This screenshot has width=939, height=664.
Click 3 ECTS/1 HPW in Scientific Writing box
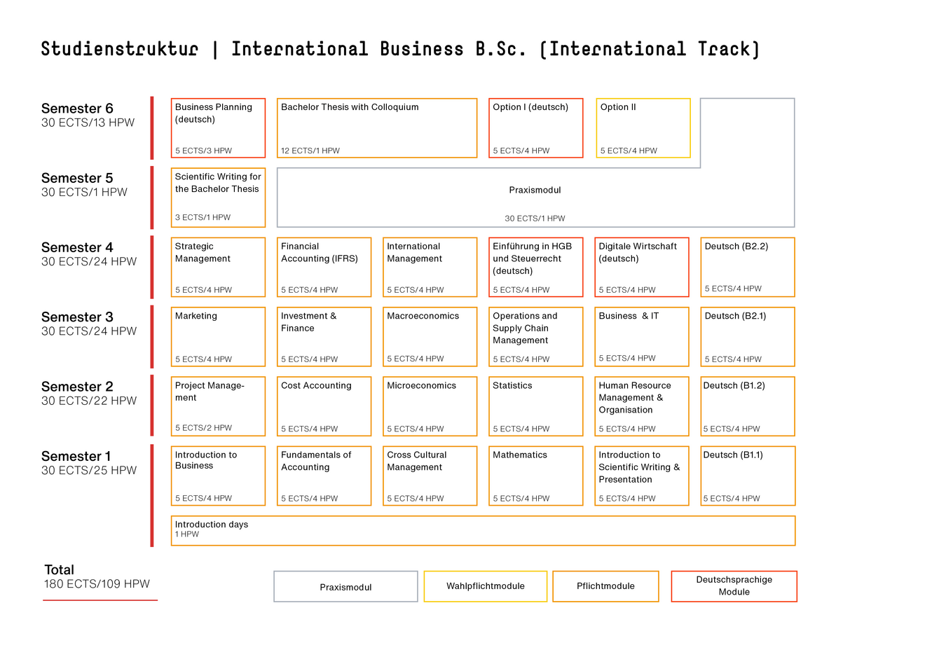[x=203, y=217]
